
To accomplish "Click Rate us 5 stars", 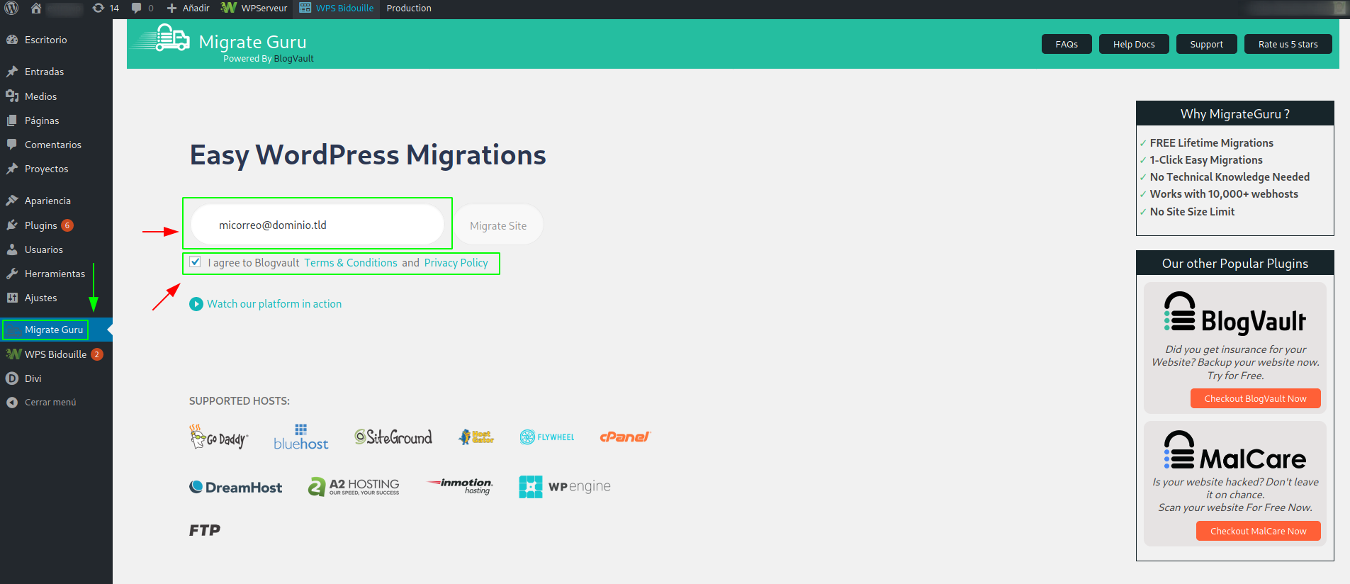I will click(x=1288, y=44).
